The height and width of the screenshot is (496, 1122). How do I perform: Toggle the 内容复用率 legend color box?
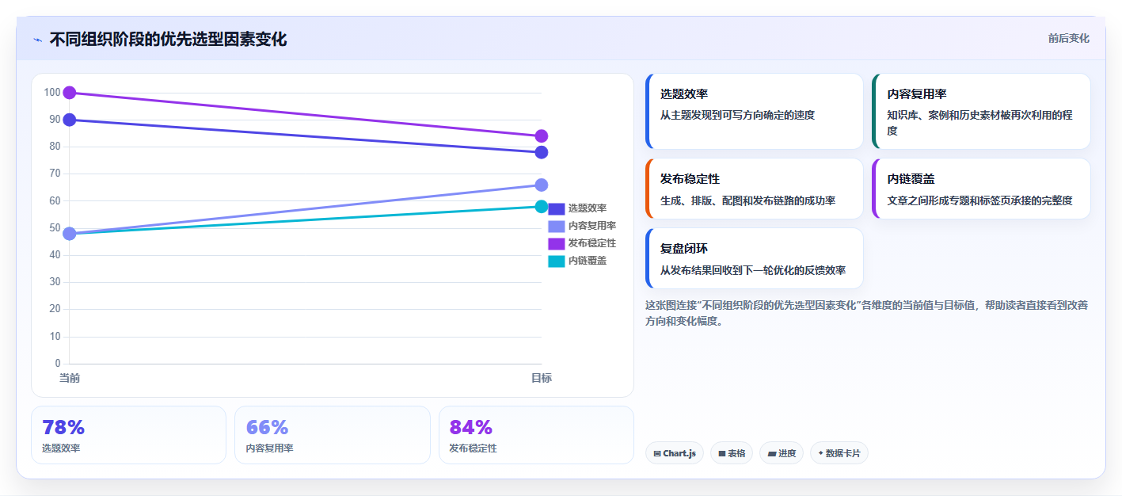point(557,226)
